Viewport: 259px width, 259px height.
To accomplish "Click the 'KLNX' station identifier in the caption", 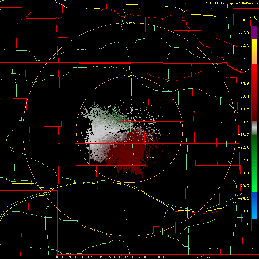I will tap(163, 257).
